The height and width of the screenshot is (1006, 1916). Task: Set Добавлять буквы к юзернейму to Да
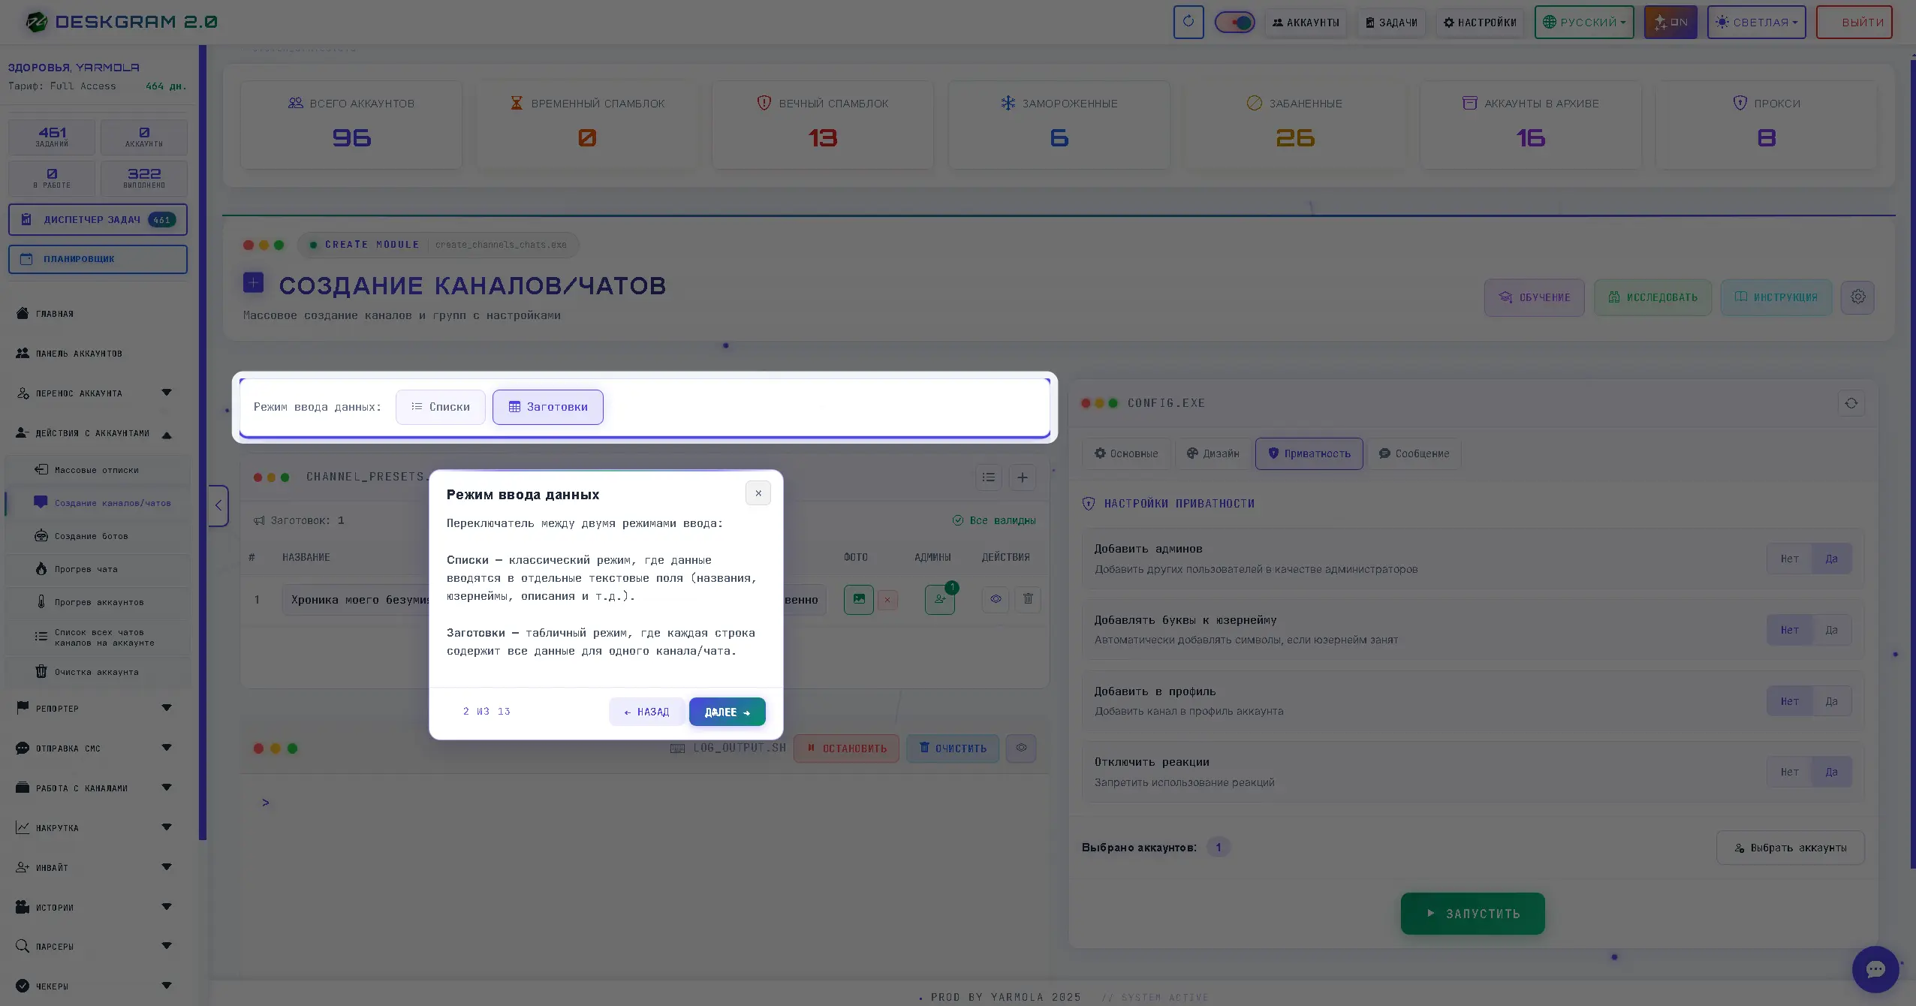[1831, 630]
